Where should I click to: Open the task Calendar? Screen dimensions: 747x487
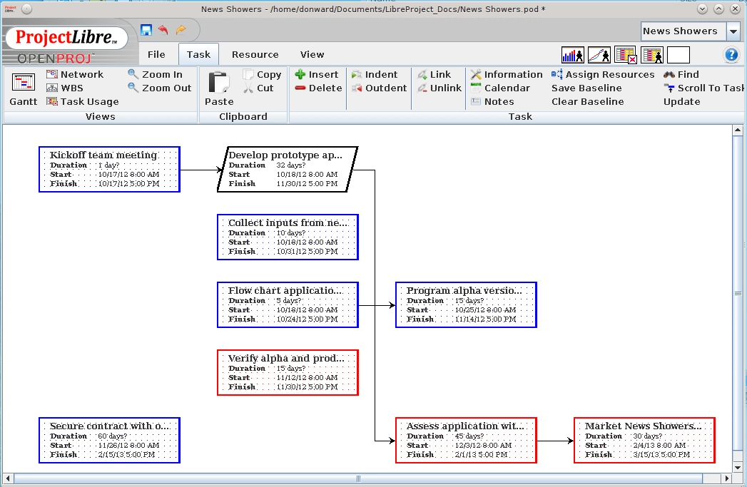tap(500, 88)
